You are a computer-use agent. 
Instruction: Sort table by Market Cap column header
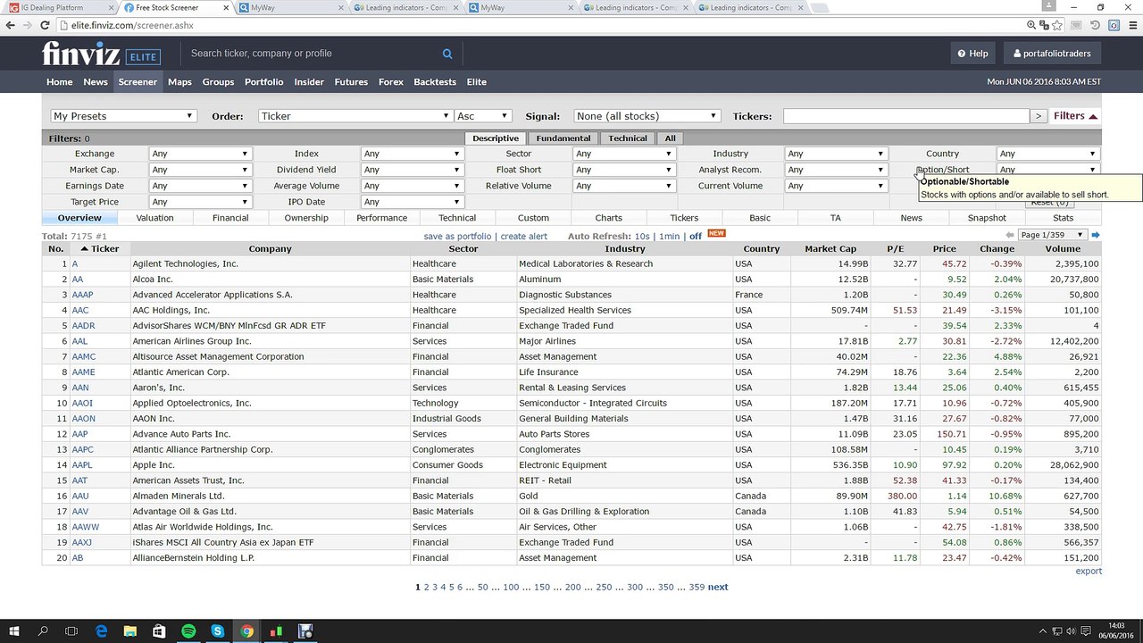click(x=830, y=249)
